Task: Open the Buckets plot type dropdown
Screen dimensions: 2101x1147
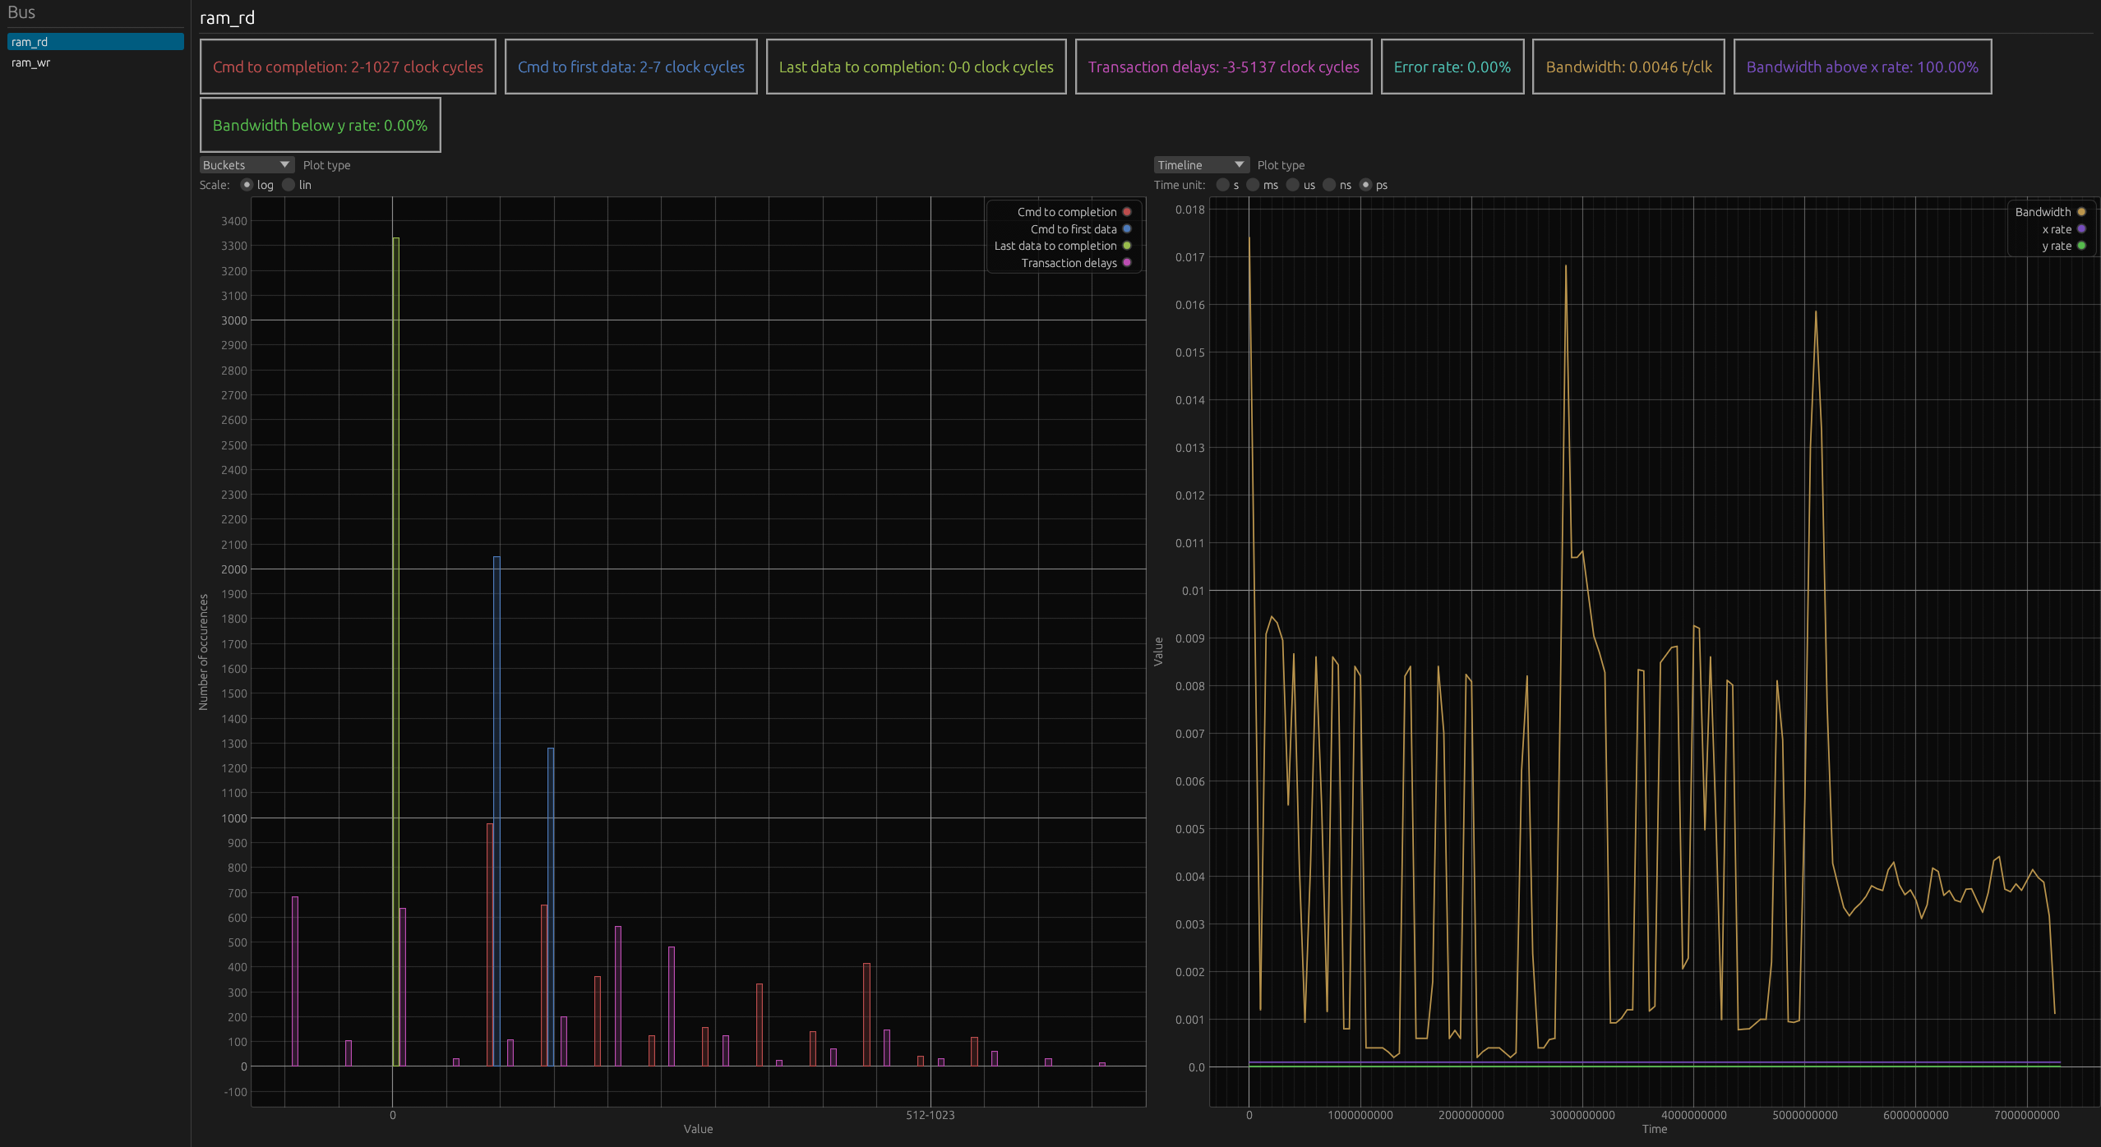Action: tap(247, 164)
